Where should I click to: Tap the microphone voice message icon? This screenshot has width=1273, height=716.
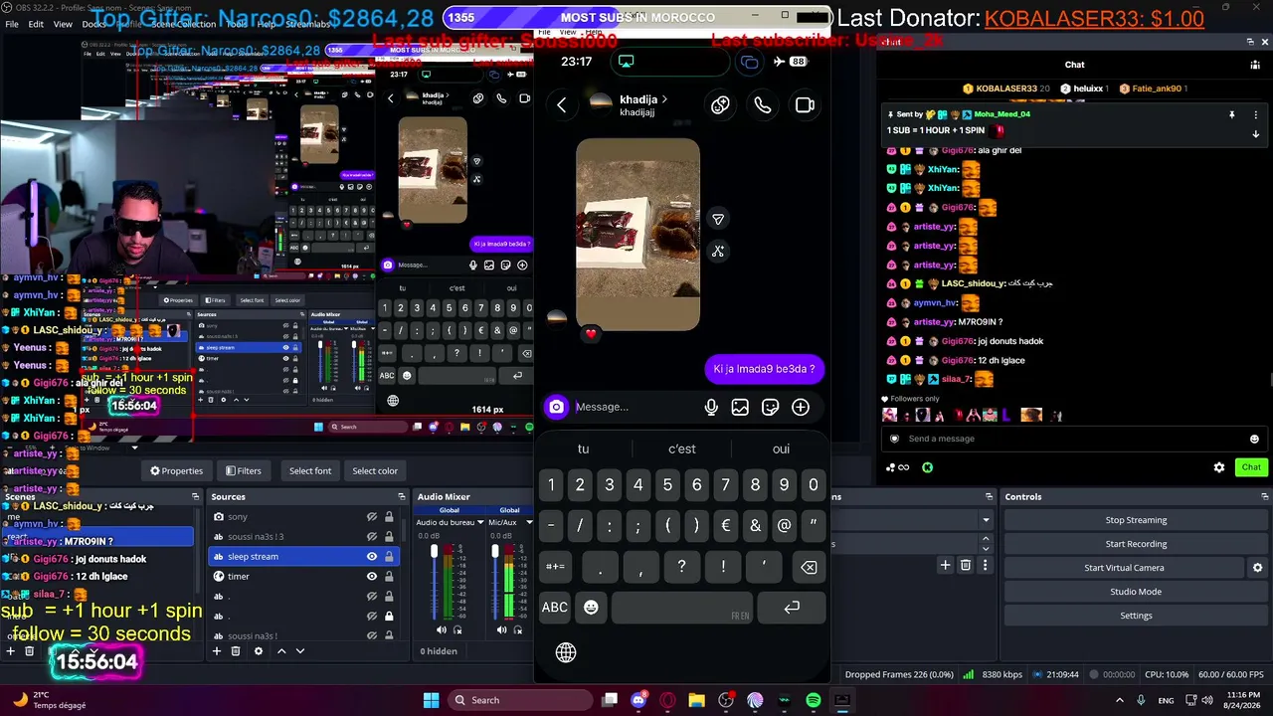tap(711, 407)
